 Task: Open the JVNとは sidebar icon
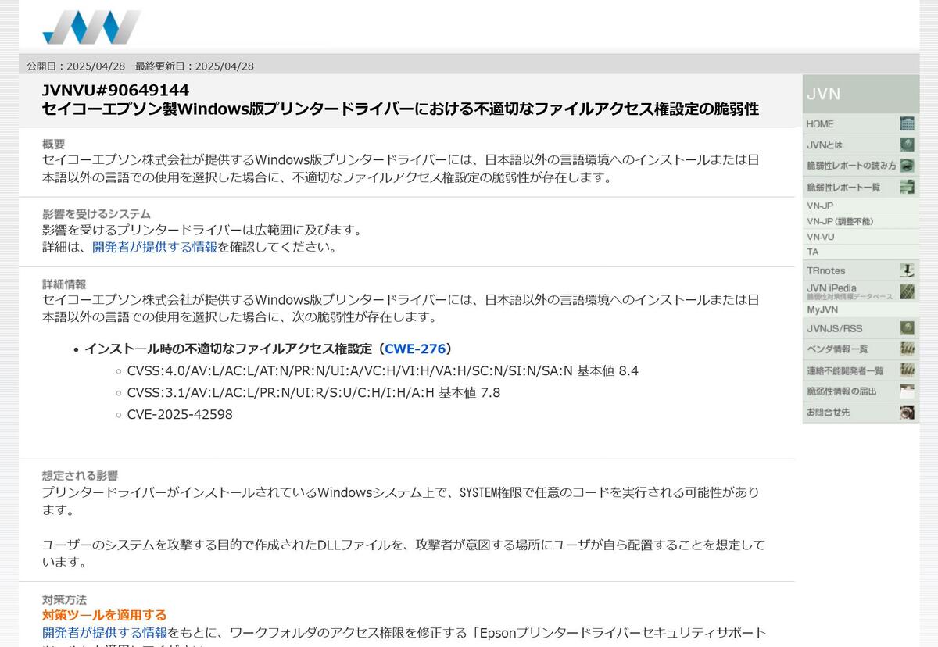(907, 145)
